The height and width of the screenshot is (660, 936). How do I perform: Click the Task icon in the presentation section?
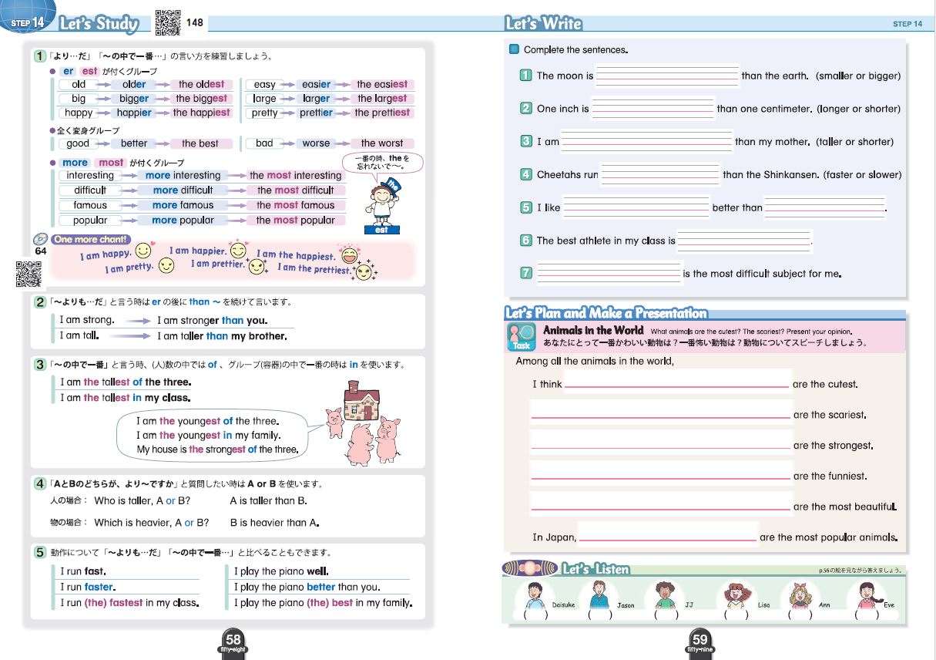coord(522,337)
